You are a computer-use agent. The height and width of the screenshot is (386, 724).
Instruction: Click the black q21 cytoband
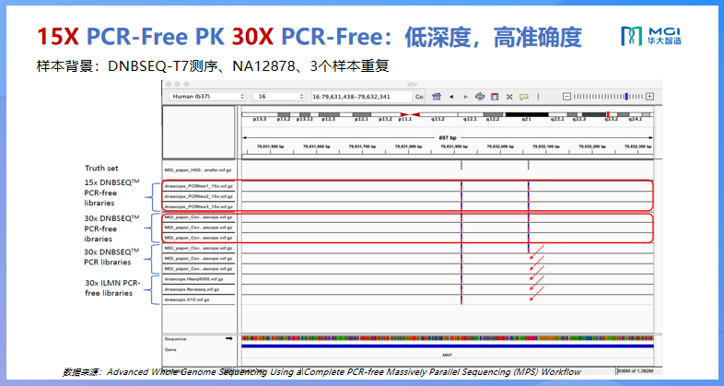coord(527,114)
